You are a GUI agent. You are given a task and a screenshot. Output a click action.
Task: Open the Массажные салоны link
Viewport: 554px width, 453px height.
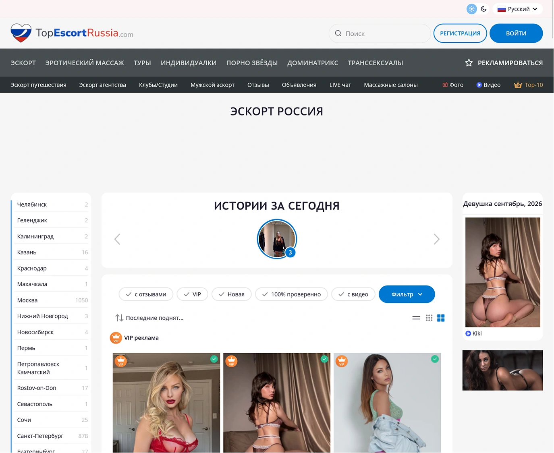pos(391,85)
